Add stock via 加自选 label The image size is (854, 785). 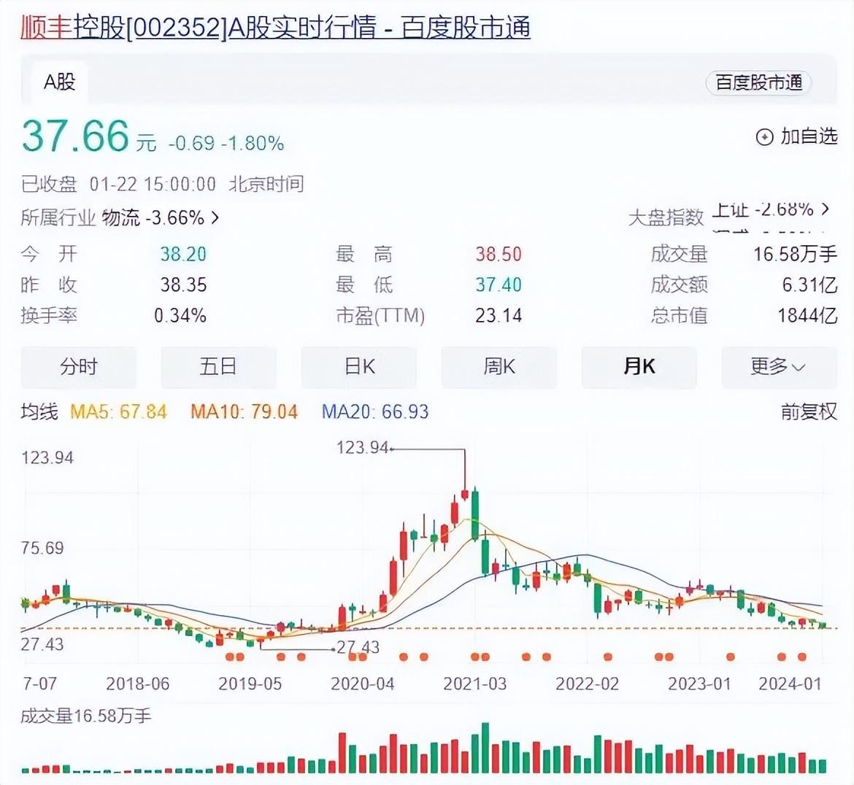[x=809, y=136]
